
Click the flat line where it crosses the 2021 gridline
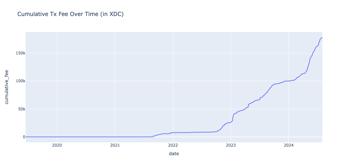point(115,137)
